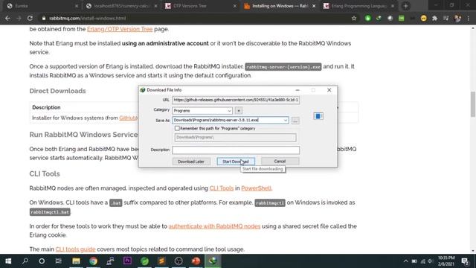Expand the Save As path dropdown arrow
The height and width of the screenshot is (268, 476).
(x=286, y=121)
